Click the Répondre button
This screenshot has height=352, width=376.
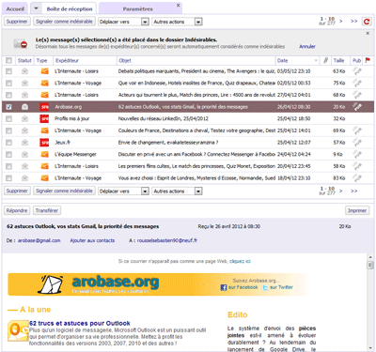[17, 210]
